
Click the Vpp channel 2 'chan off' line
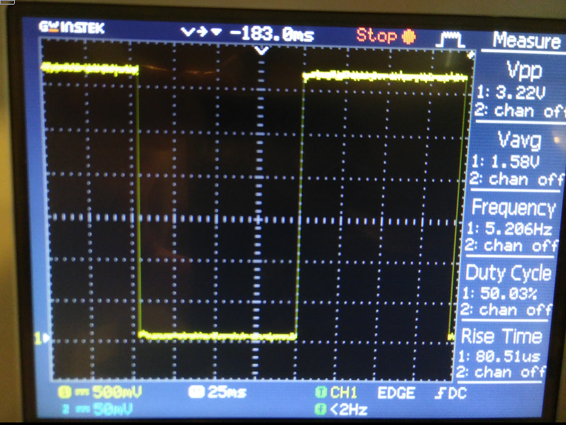point(519,111)
